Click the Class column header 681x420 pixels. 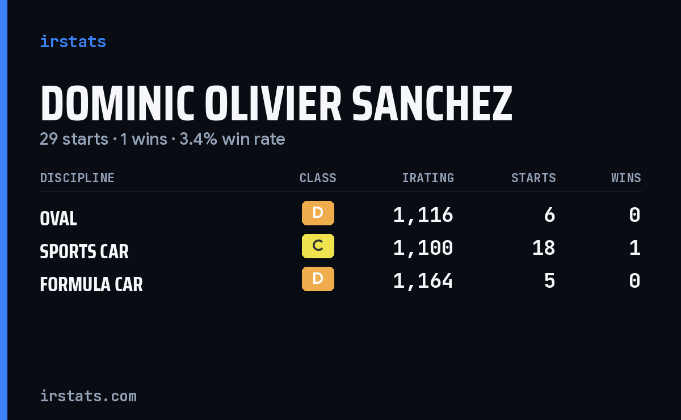point(318,178)
